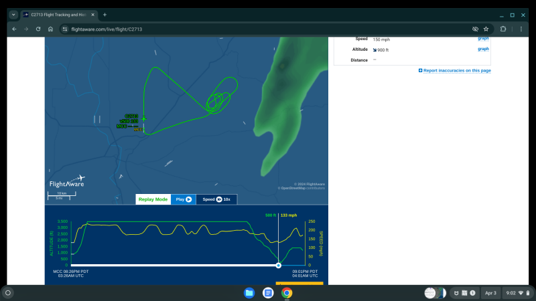
Task: Open a new browser tab
Action: (105, 15)
